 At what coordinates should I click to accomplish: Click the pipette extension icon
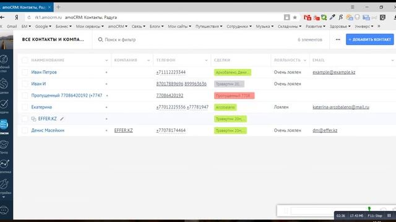click(332, 17)
